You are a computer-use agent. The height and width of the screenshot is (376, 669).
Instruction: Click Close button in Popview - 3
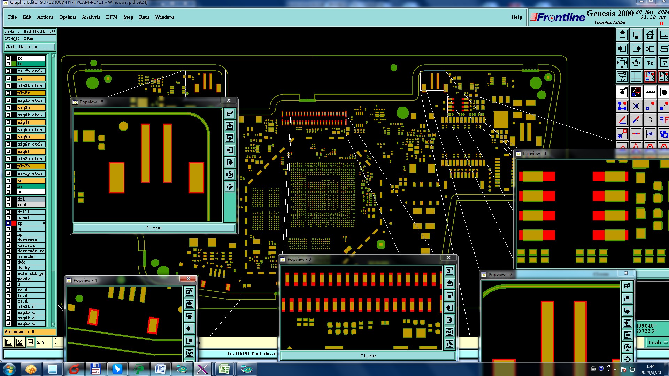click(x=368, y=355)
